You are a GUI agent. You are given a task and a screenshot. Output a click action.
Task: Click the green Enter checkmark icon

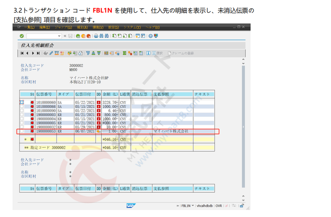click(x=22, y=36)
